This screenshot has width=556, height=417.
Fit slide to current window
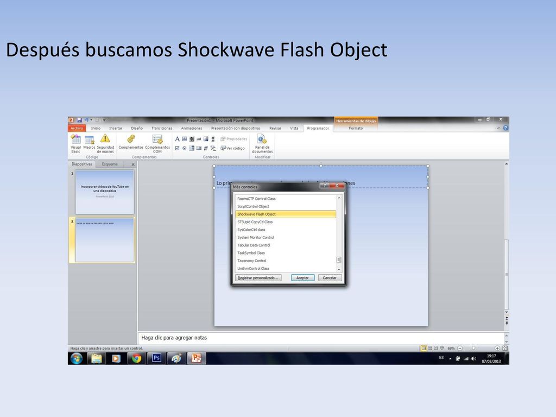coord(505,348)
